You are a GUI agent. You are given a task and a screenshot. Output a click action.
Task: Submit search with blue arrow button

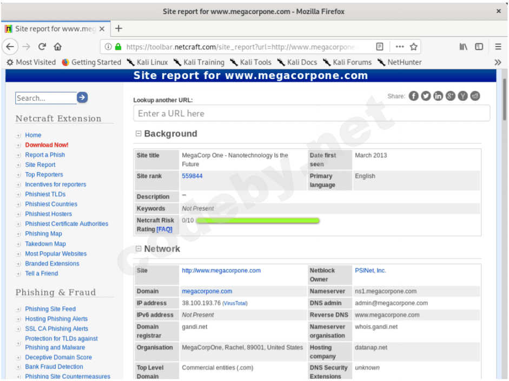pos(82,97)
